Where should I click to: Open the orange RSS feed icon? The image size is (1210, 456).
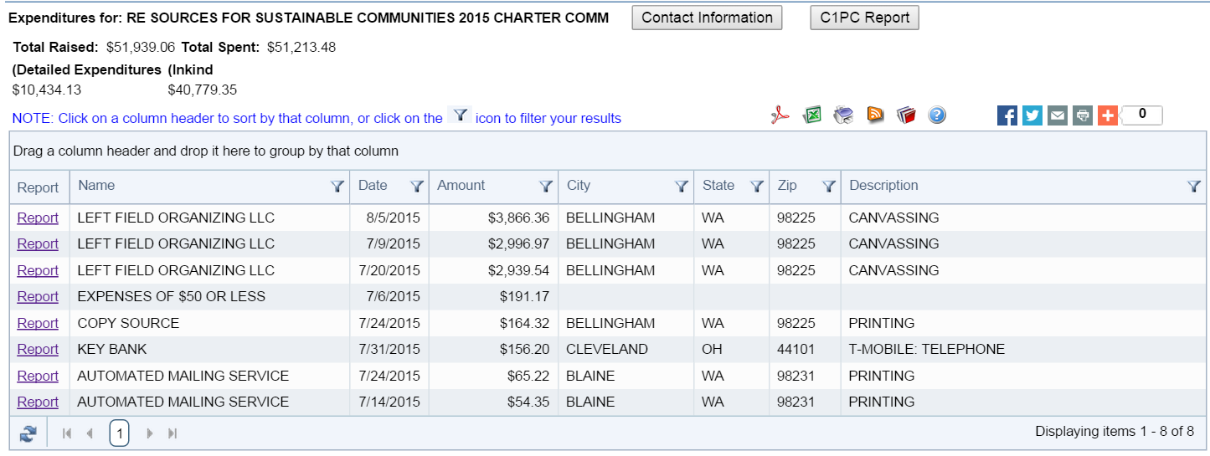click(875, 115)
